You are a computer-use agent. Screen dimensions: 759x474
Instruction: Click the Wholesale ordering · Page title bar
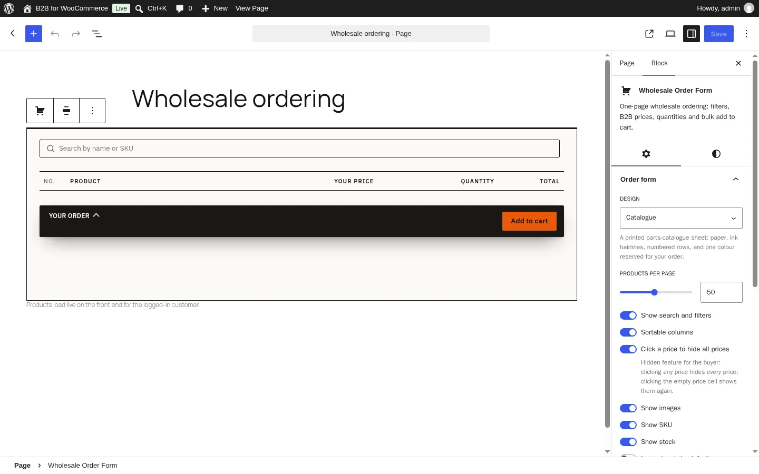tap(371, 34)
